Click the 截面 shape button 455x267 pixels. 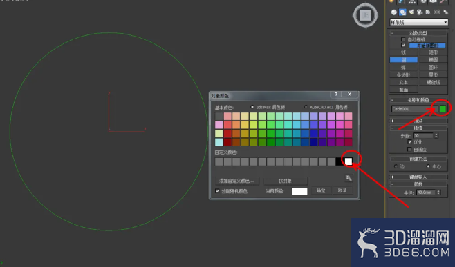pyautogui.click(x=404, y=90)
